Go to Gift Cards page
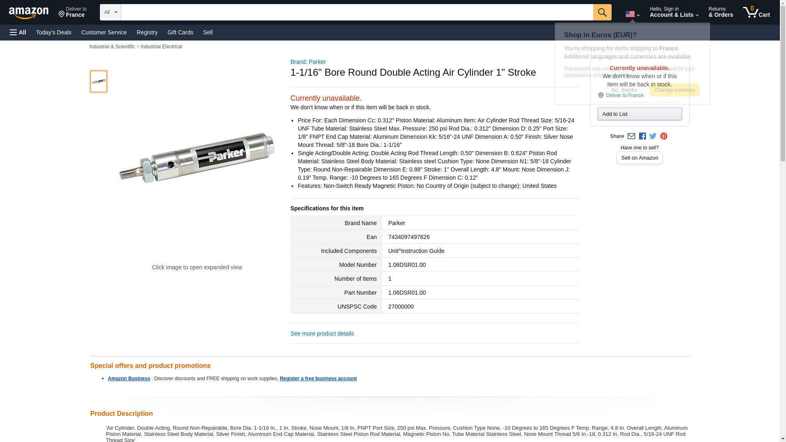The height and width of the screenshot is (442, 786). pyautogui.click(x=180, y=32)
